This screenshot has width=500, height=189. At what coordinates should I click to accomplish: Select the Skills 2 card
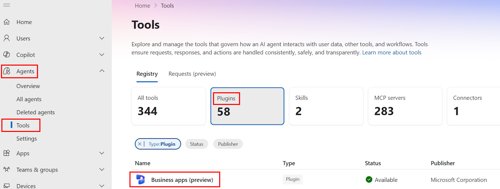click(x=326, y=106)
